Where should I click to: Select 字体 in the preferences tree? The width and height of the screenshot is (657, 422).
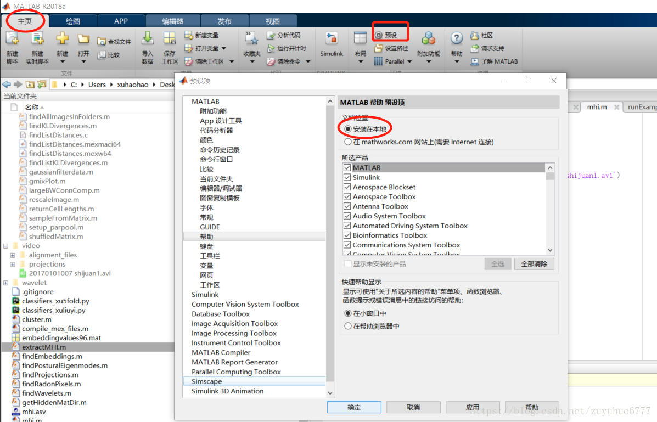[206, 207]
